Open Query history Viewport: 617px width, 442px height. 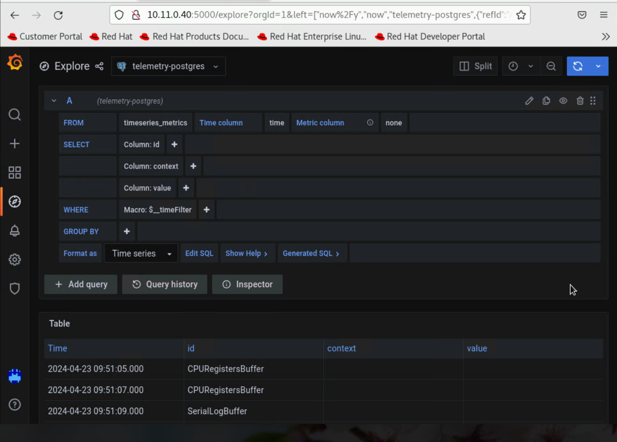[x=165, y=284]
